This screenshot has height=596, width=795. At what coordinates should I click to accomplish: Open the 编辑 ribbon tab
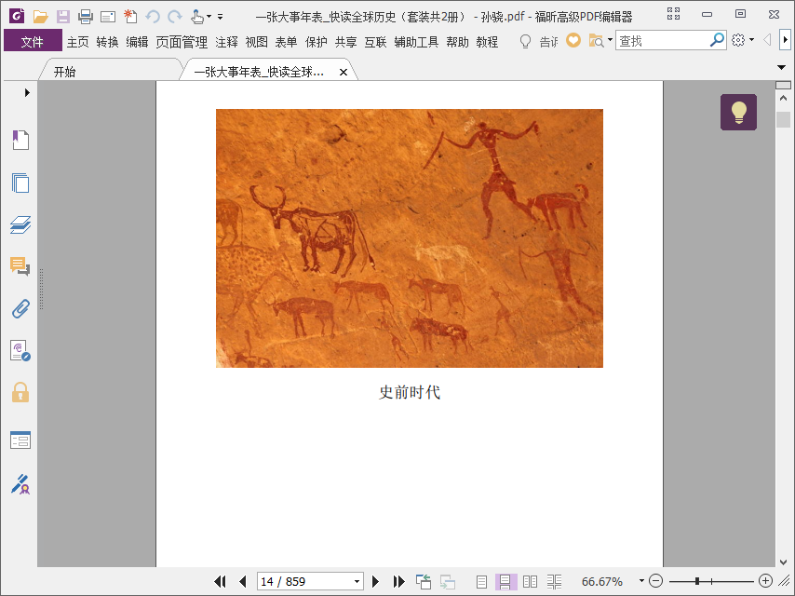coord(137,42)
